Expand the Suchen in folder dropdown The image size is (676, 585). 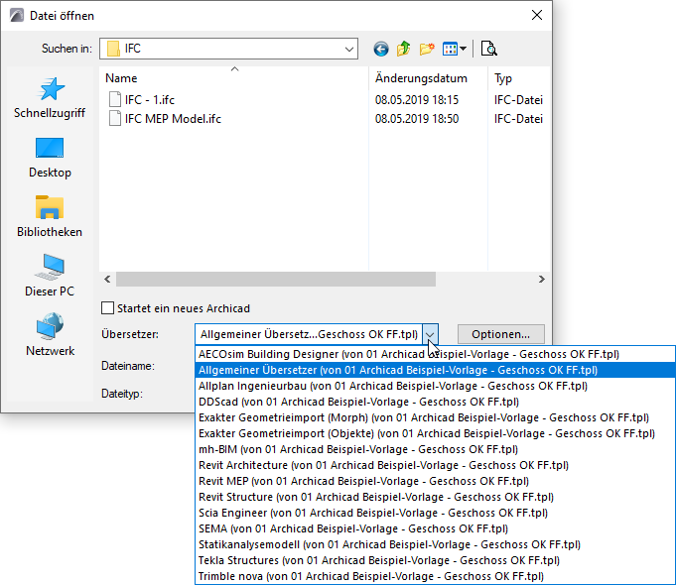[x=349, y=49]
